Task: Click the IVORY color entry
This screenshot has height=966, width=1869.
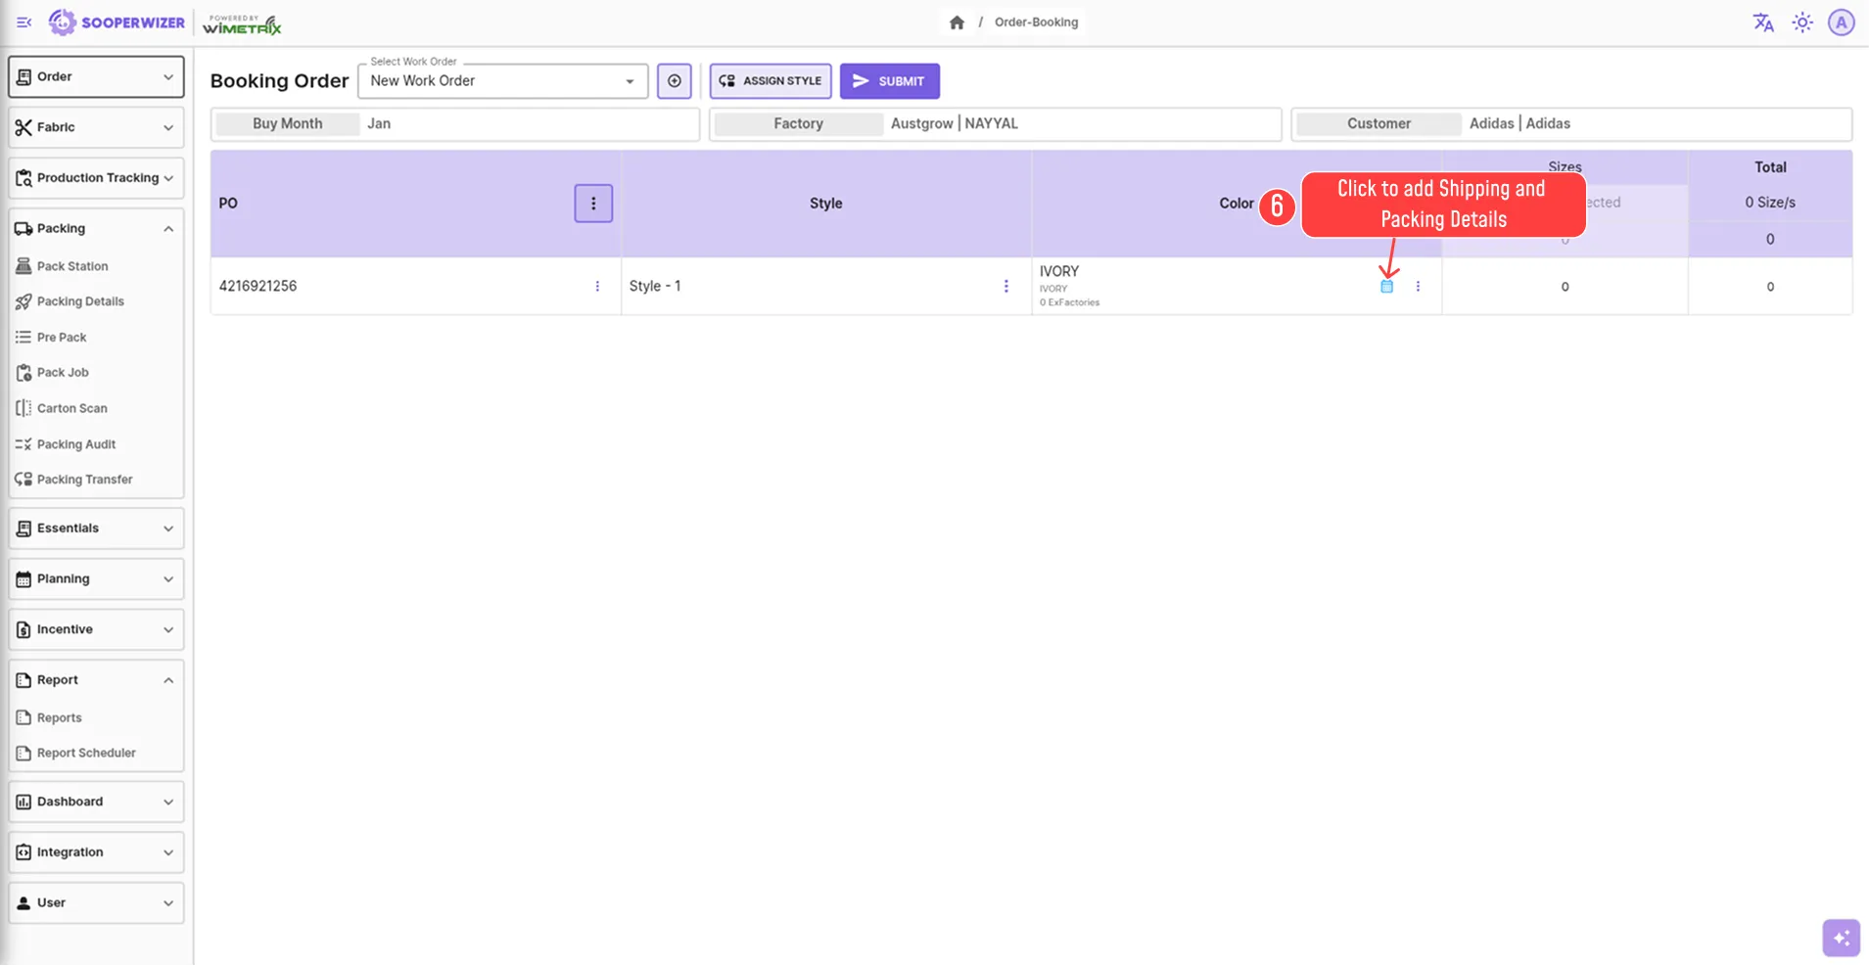Action: tap(1058, 271)
